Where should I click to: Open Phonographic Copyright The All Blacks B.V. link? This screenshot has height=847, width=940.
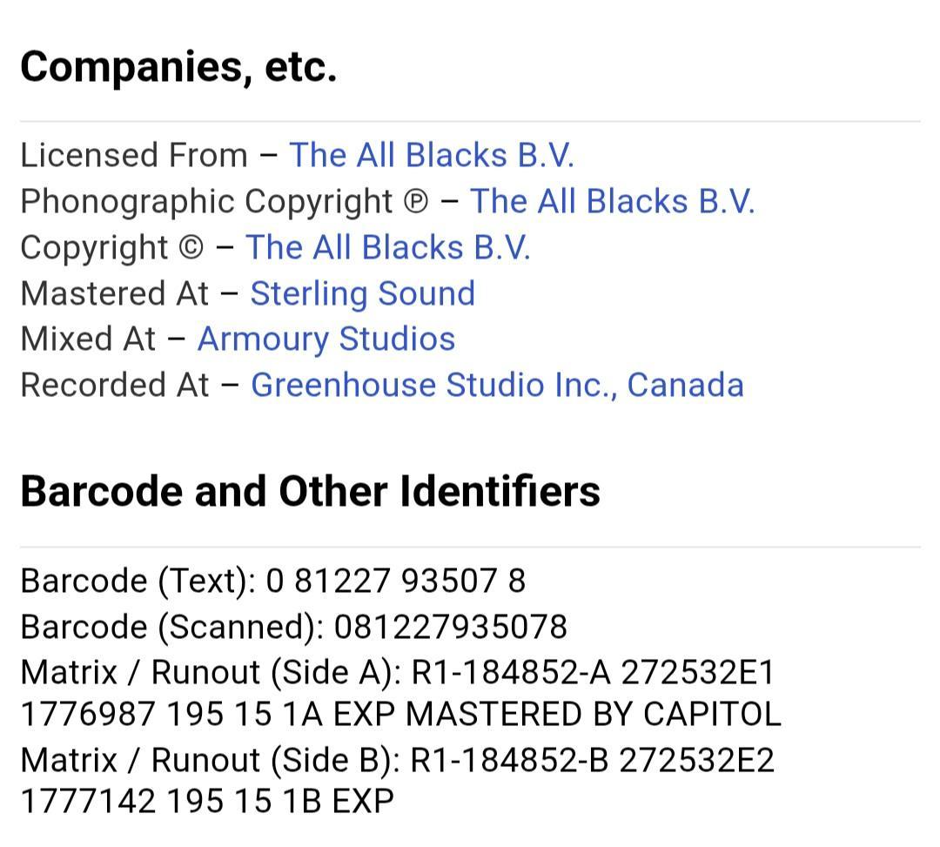pyautogui.click(x=612, y=201)
